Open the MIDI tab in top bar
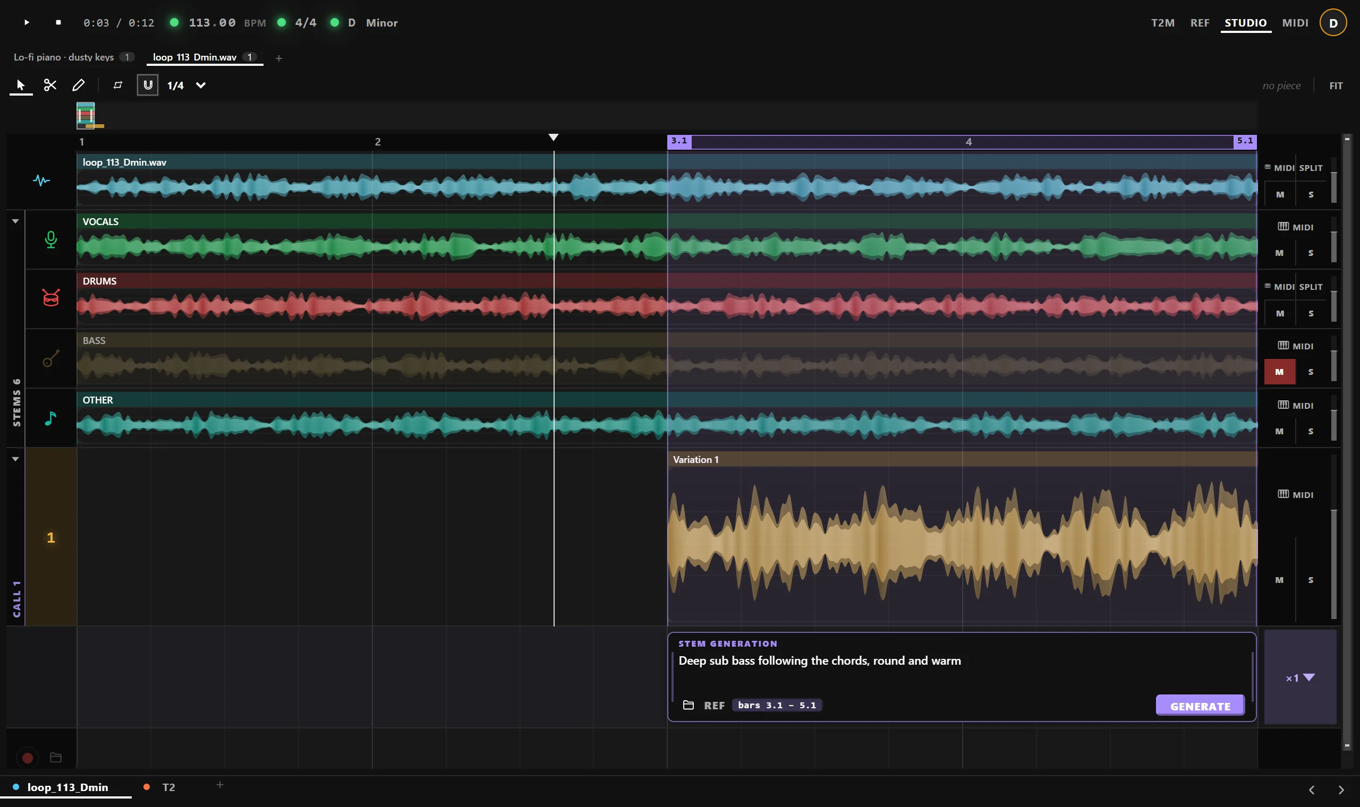1360x807 pixels. [1295, 23]
